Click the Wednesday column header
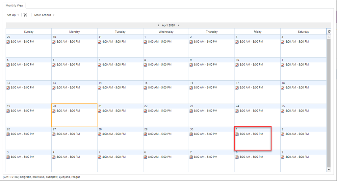 click(166, 32)
